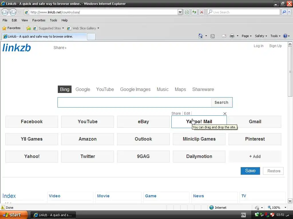This screenshot has height=219, width=293.
Task: Remove Yahoo! Mail tile with X icon
Action: click(225, 113)
